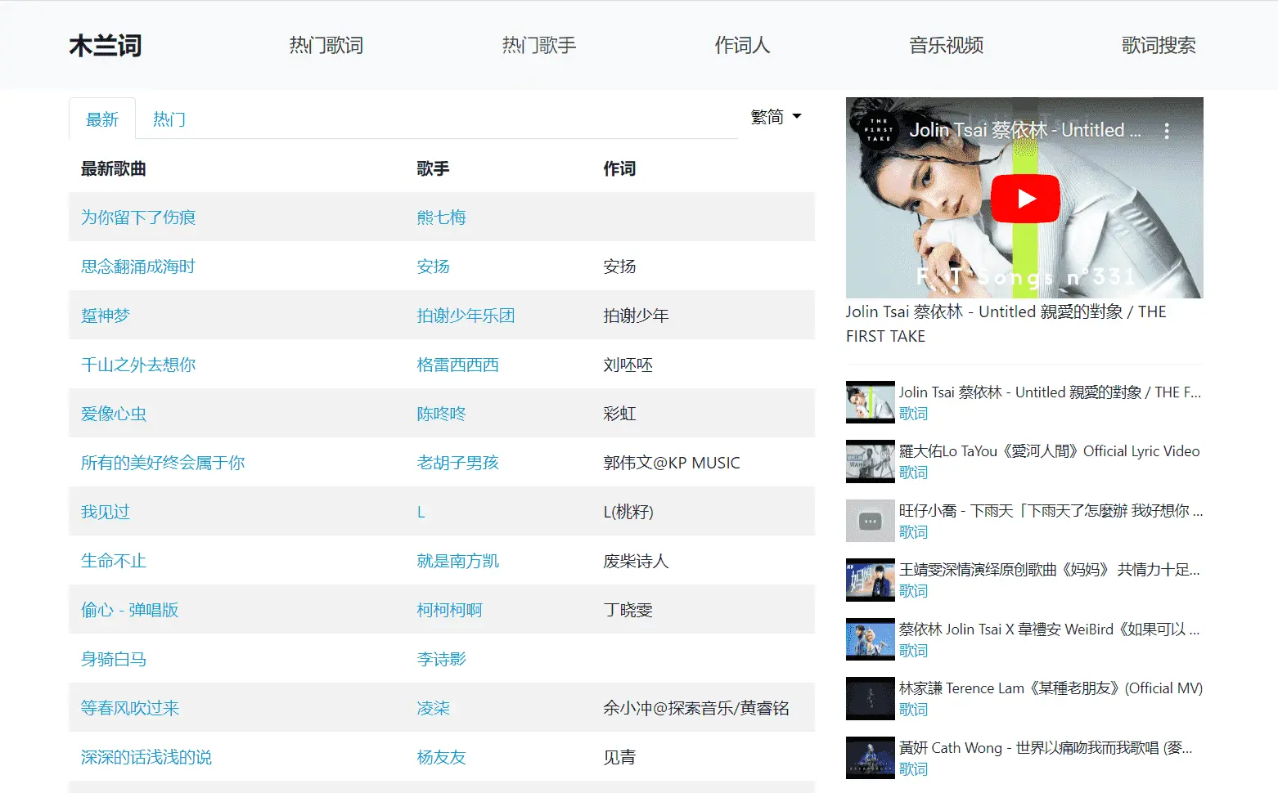Switch to the 热门 tab
The image size is (1278, 793).
167,119
